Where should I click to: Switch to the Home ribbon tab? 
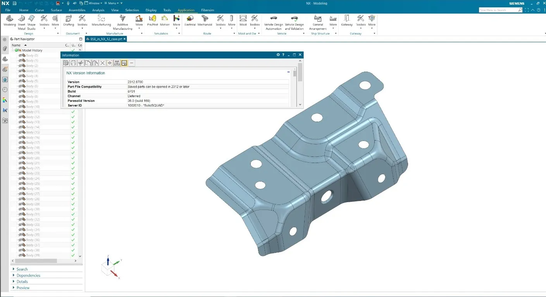click(24, 10)
